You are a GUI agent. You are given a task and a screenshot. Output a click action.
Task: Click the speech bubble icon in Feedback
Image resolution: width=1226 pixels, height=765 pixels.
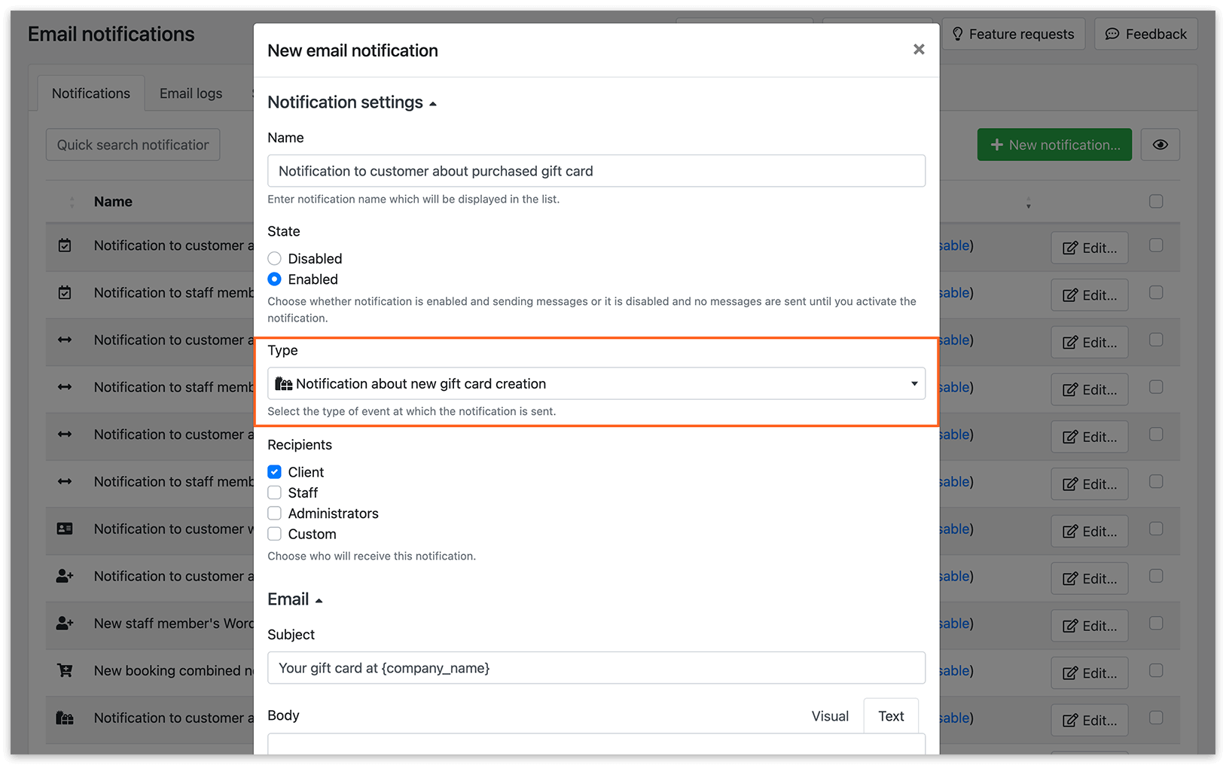coord(1112,34)
